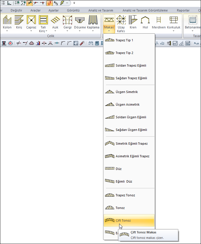Open the Korkuluk railing dropdown

point(173,31)
